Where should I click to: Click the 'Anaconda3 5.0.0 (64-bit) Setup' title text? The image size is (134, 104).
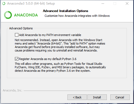(x=31, y=3)
